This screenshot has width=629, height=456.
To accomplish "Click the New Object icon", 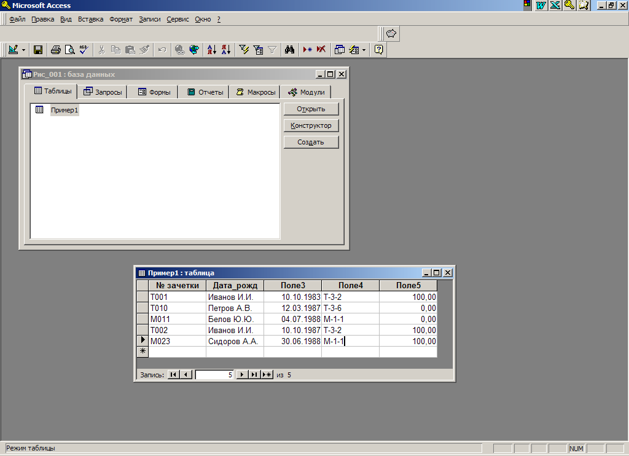I will (x=354, y=50).
